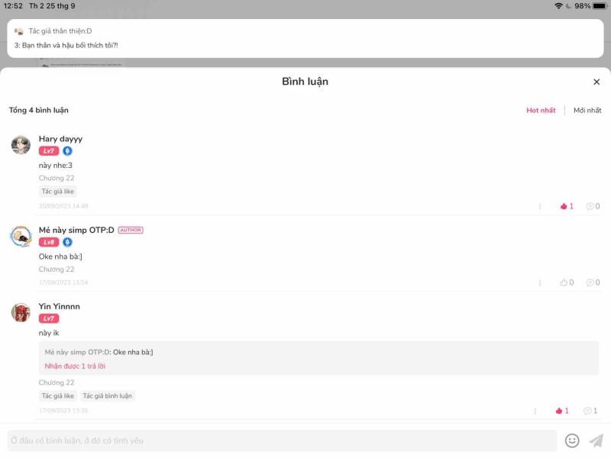Sort comments by Mới nhất
Screen dimensions: 611x458
(587, 110)
